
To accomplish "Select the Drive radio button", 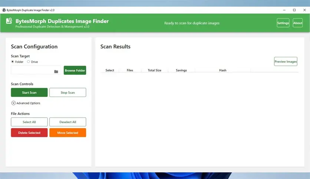I will 29,62.
